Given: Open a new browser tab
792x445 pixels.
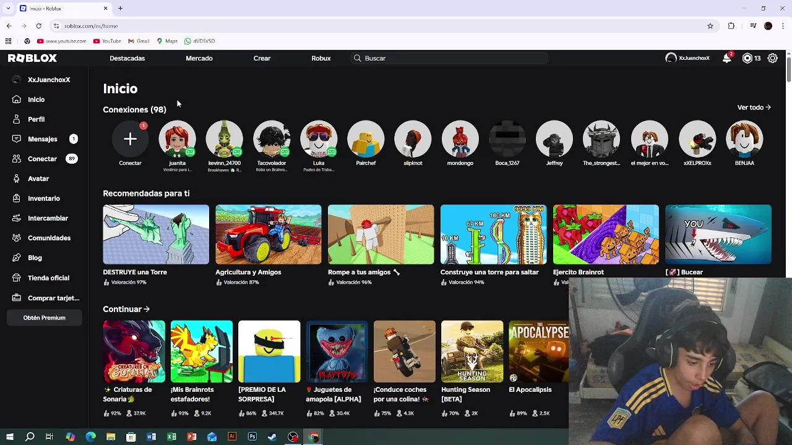Looking at the screenshot, I should pyautogui.click(x=120, y=9).
